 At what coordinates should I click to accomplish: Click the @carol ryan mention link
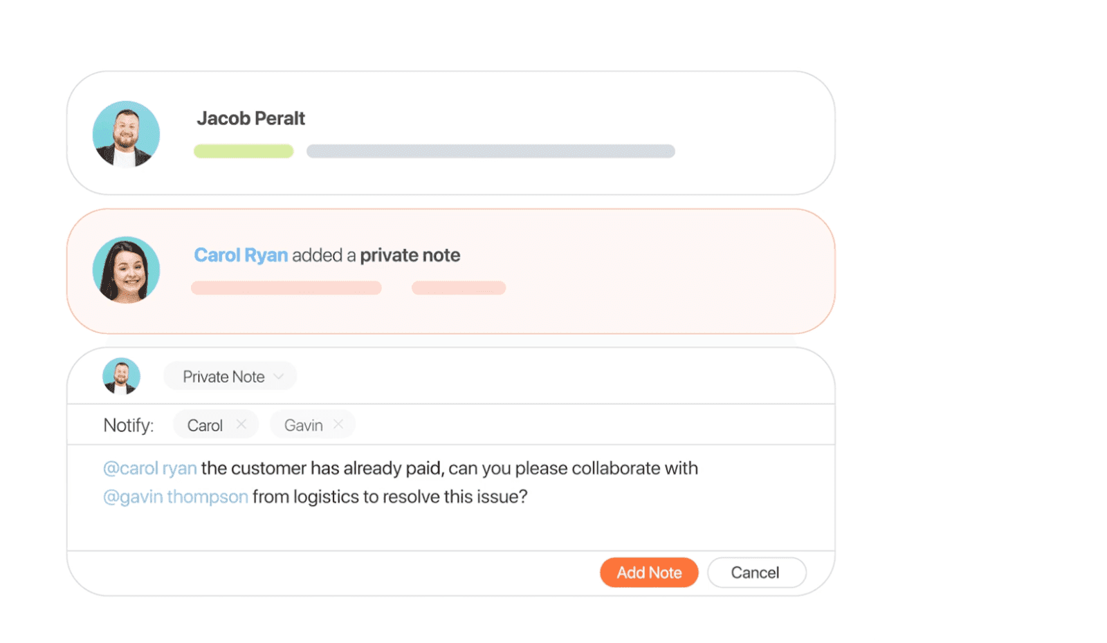(x=150, y=468)
